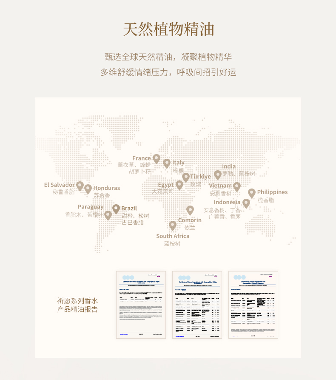Image resolution: width=336 pixels, height=380 pixels.
Task: Open the rightmost certificate report thumbnail
Action: (x=253, y=305)
